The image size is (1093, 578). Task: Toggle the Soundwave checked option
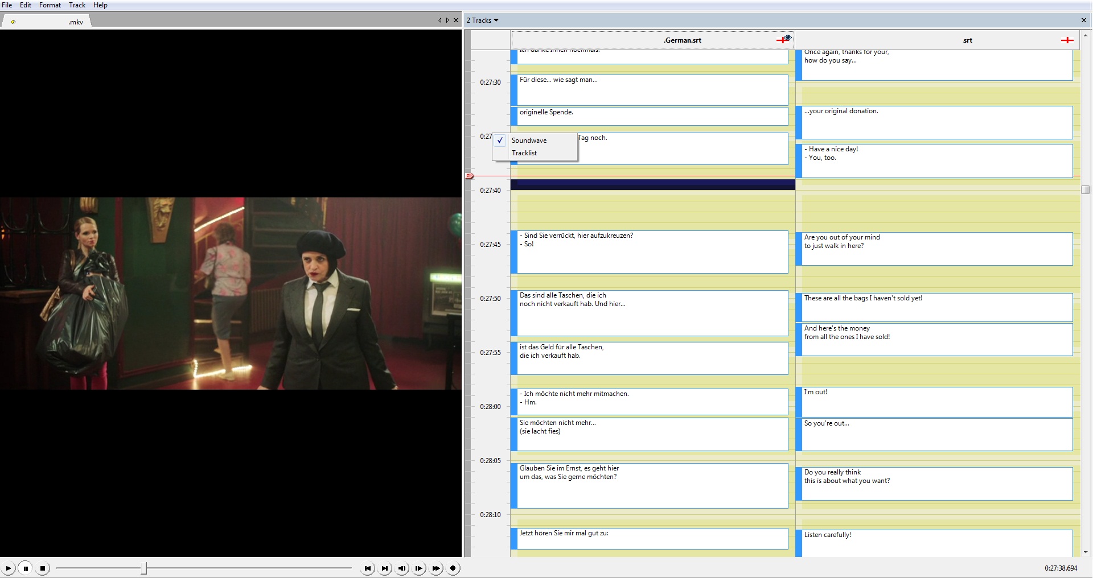point(529,141)
